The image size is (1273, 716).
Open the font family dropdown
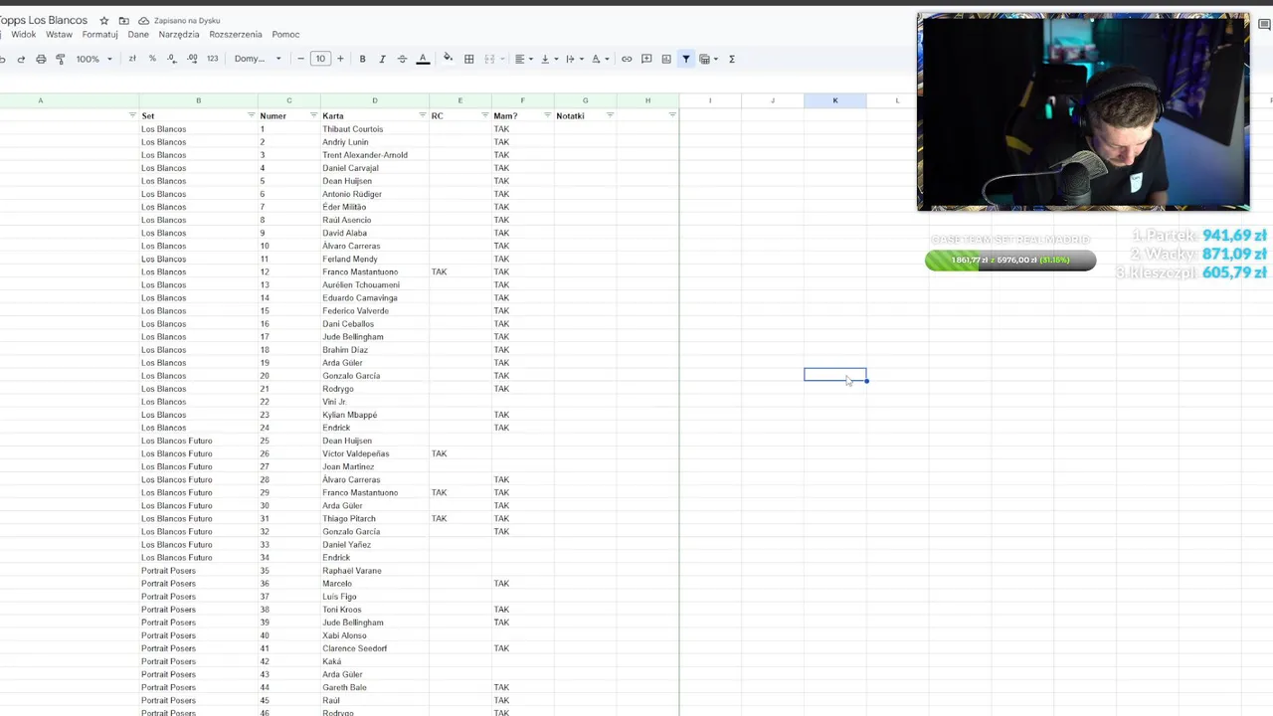tap(258, 59)
